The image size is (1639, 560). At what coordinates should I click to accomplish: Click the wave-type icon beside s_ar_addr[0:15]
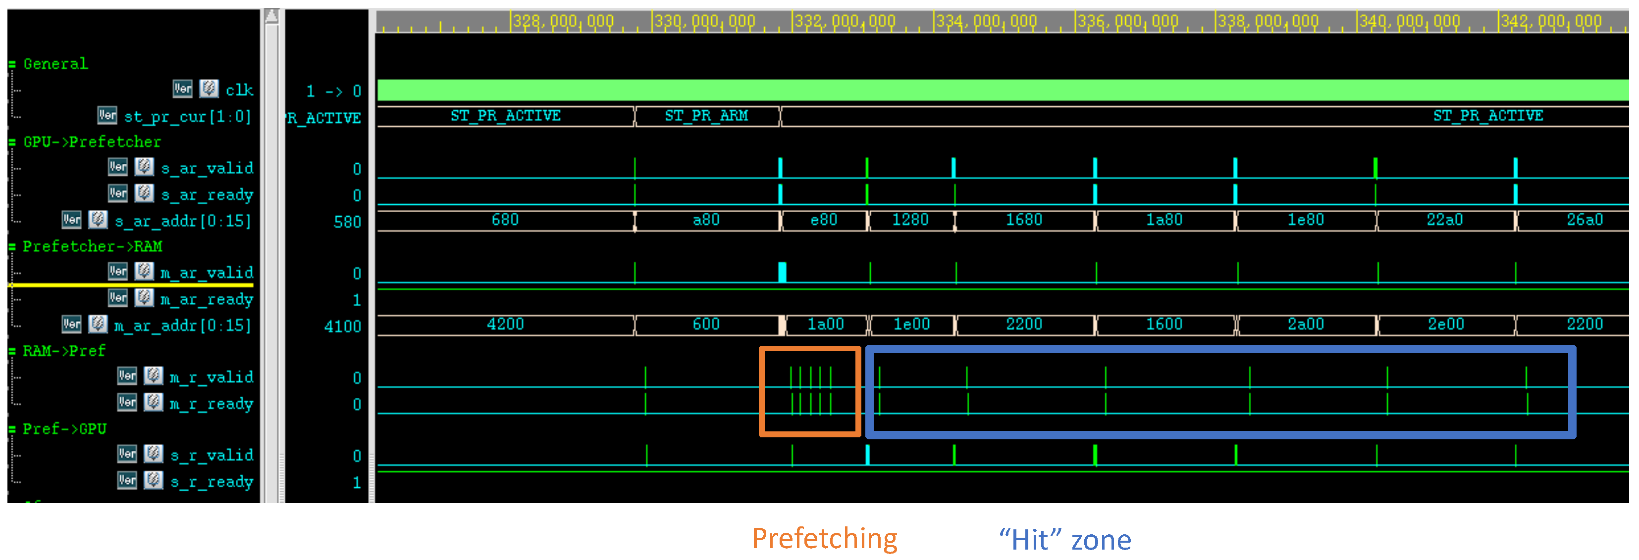(x=98, y=220)
